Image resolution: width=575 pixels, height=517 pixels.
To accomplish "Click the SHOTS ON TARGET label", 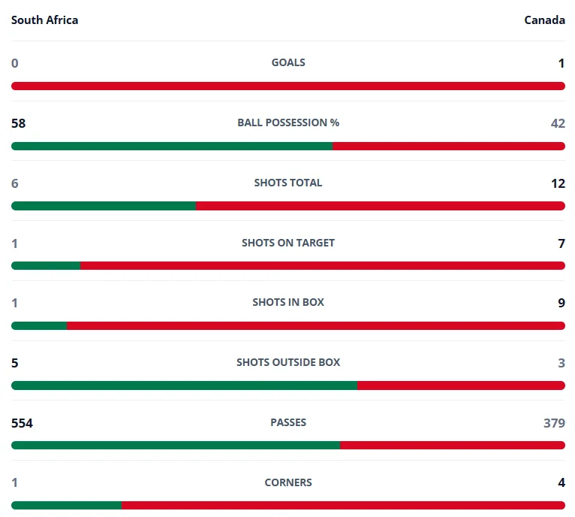I will point(288,243).
